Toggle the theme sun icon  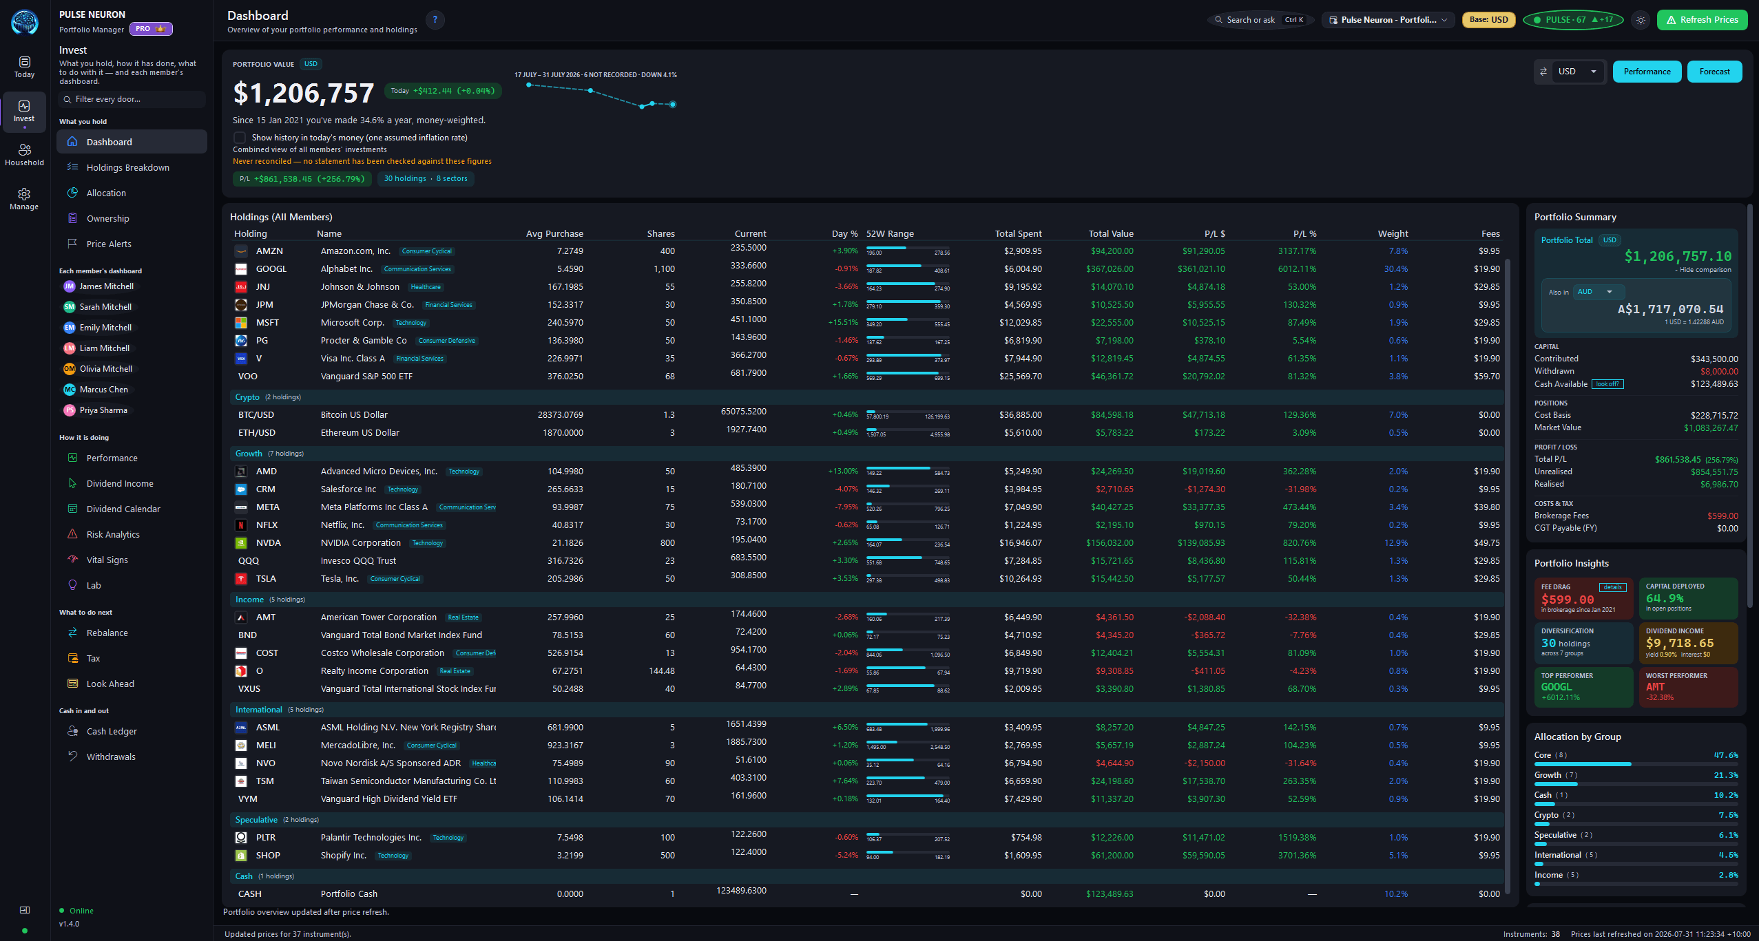1641,20
